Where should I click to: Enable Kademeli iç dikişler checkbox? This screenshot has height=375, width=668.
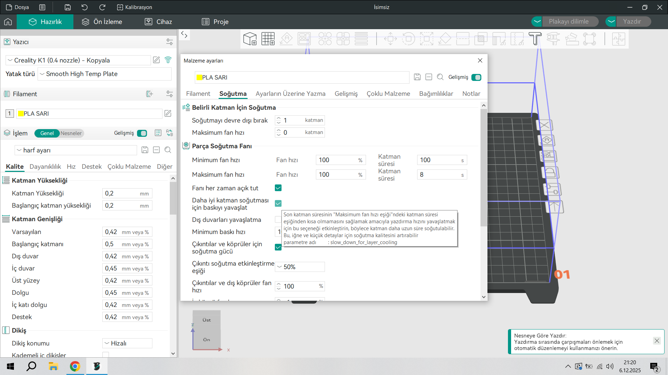tap(106, 355)
